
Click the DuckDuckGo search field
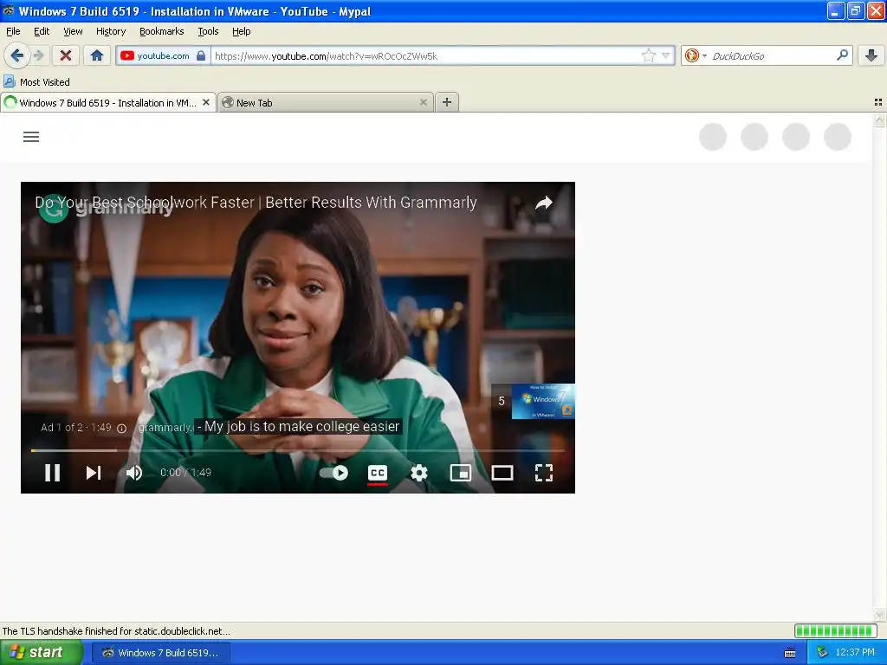pos(772,55)
